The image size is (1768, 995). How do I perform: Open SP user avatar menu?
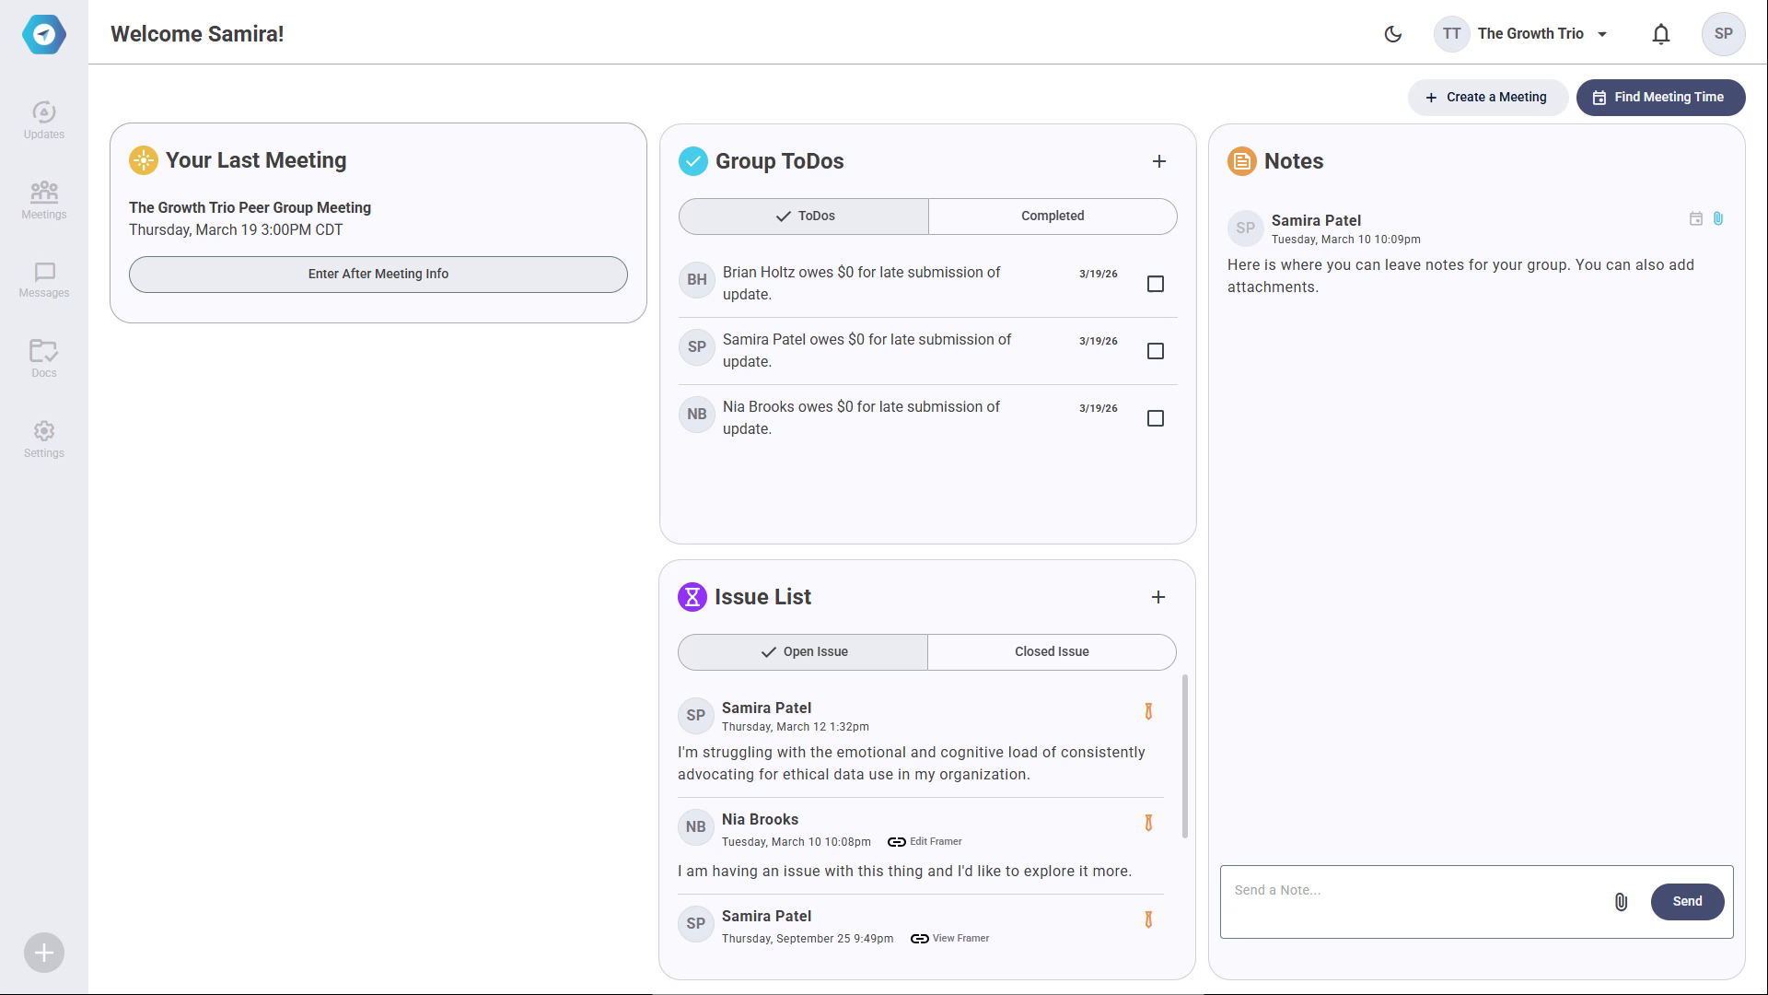pos(1723,34)
